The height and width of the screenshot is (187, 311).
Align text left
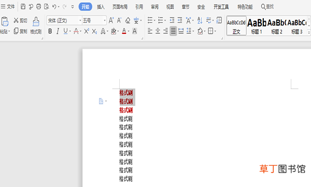[150, 31]
